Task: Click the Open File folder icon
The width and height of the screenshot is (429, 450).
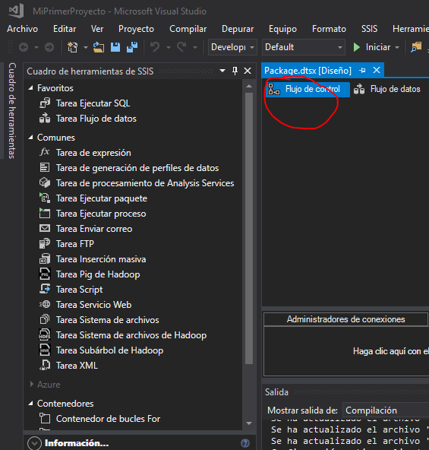Action: (x=99, y=47)
